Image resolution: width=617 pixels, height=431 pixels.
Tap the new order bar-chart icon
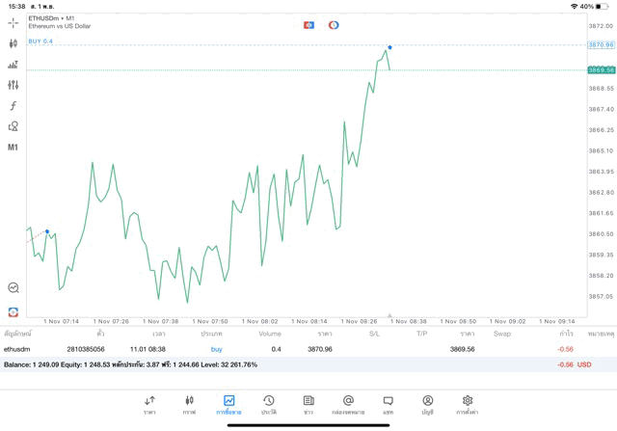[x=13, y=65]
